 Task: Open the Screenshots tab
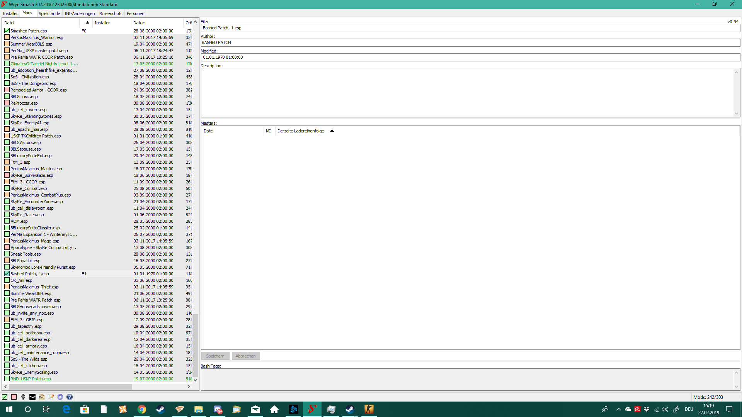tap(111, 14)
